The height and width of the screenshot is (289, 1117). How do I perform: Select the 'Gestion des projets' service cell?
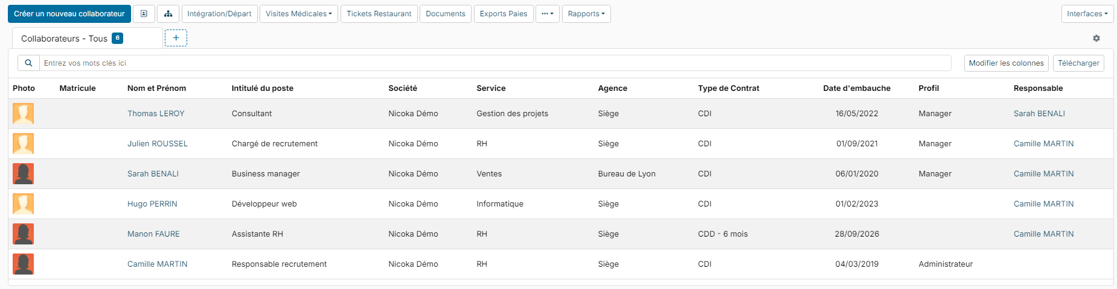pyautogui.click(x=512, y=113)
